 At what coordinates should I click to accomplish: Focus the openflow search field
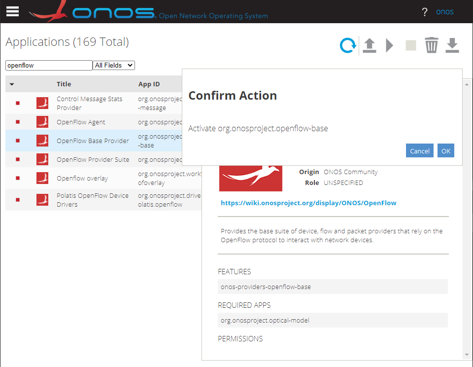pos(49,65)
